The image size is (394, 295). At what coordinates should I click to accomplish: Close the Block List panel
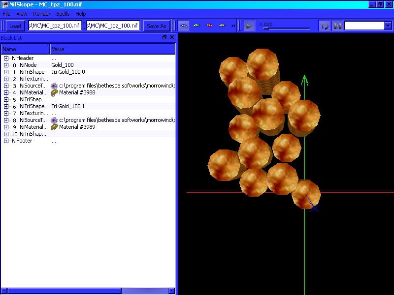click(x=172, y=37)
